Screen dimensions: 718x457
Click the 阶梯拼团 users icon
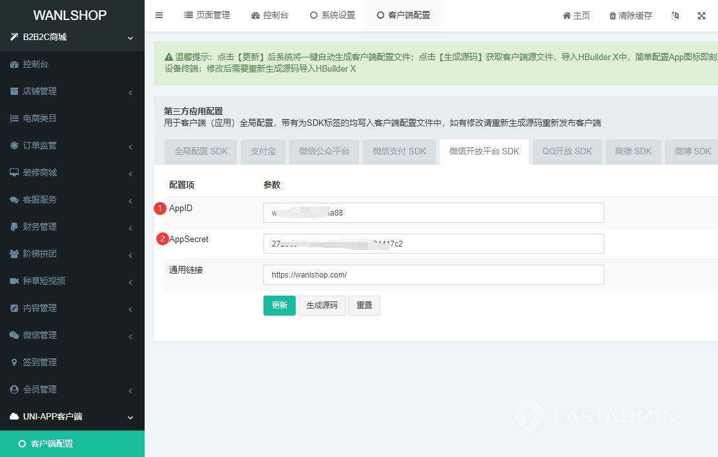click(14, 254)
